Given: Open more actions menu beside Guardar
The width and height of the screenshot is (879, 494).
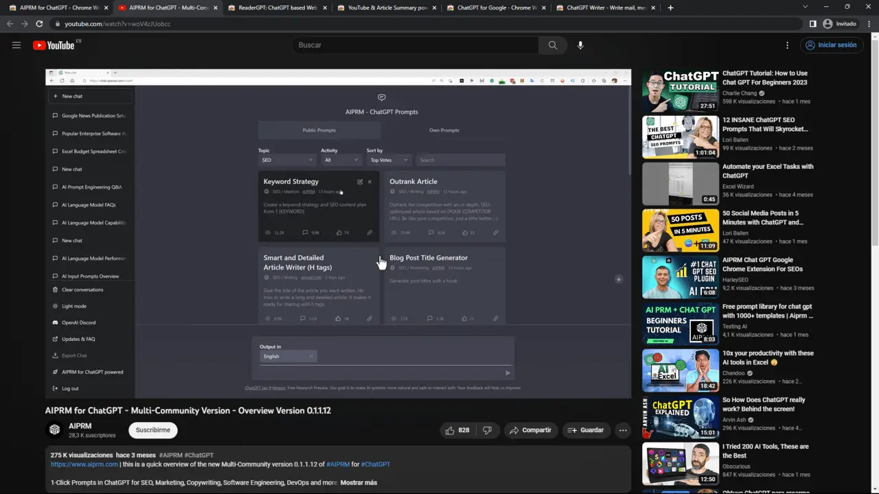Looking at the screenshot, I should click(x=623, y=430).
